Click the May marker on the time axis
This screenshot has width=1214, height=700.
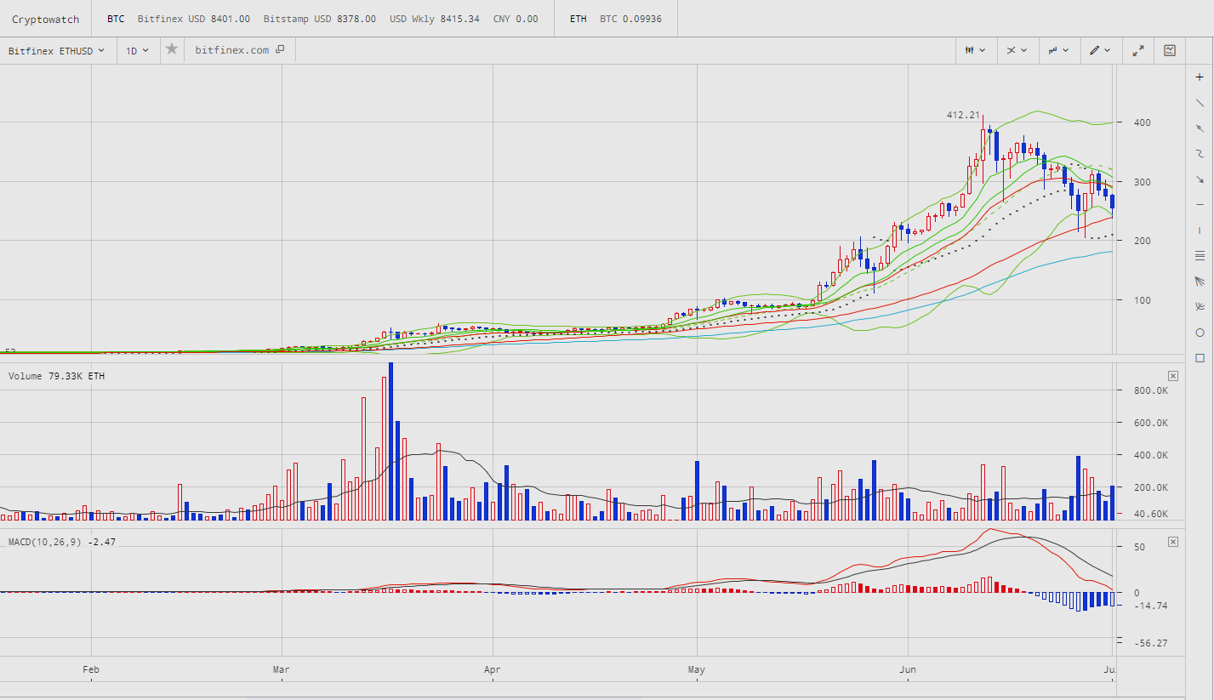697,670
